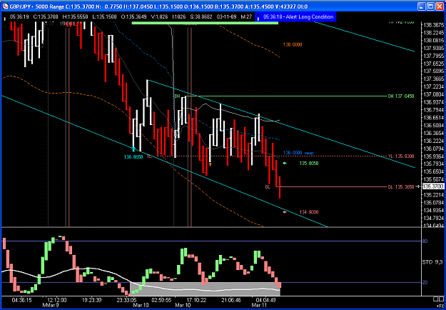Screen dimensions: 446x310
Task: Click 'L:135.1500' in the info bar
Action: (x=104, y=17)
